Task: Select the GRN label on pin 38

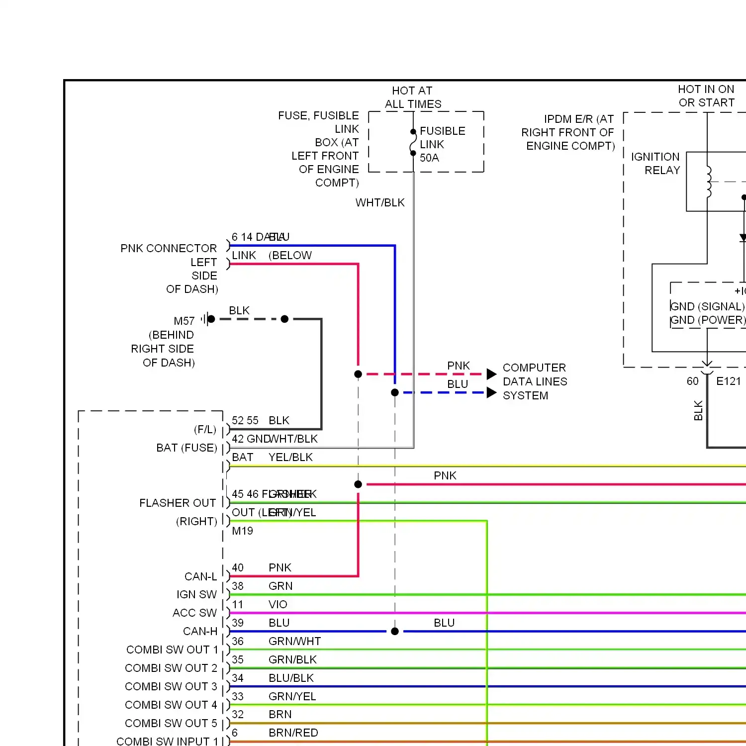Action: coord(280,586)
